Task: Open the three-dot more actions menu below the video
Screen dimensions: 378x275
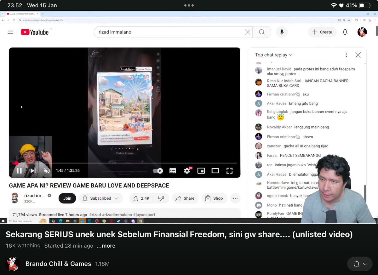Action: [x=235, y=198]
